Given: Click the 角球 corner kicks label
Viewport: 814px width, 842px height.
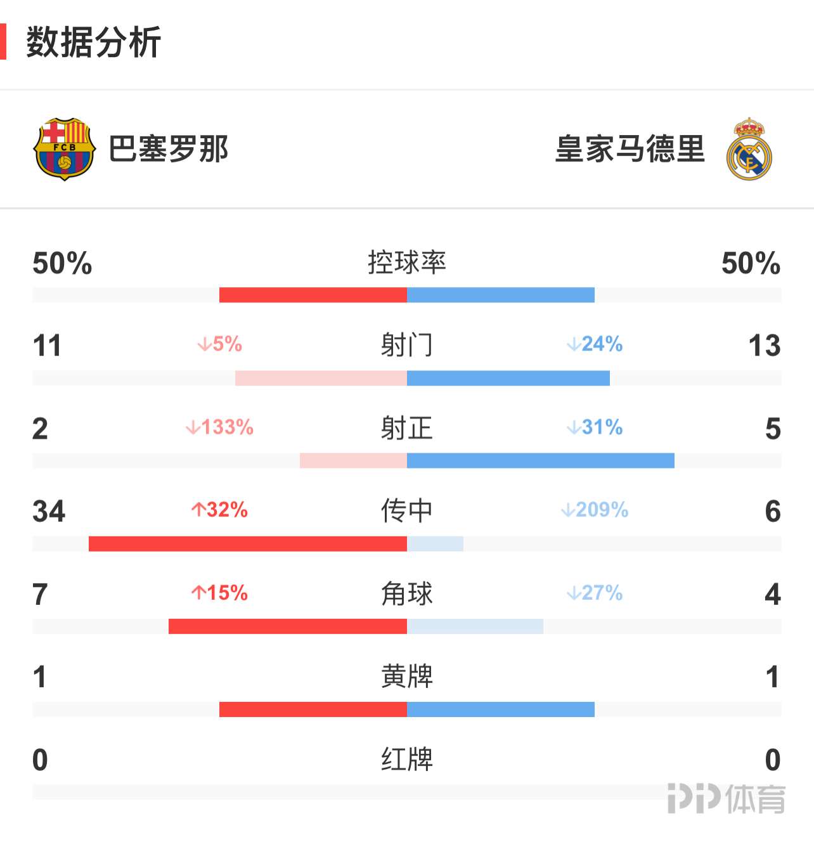Looking at the screenshot, I should [x=407, y=594].
